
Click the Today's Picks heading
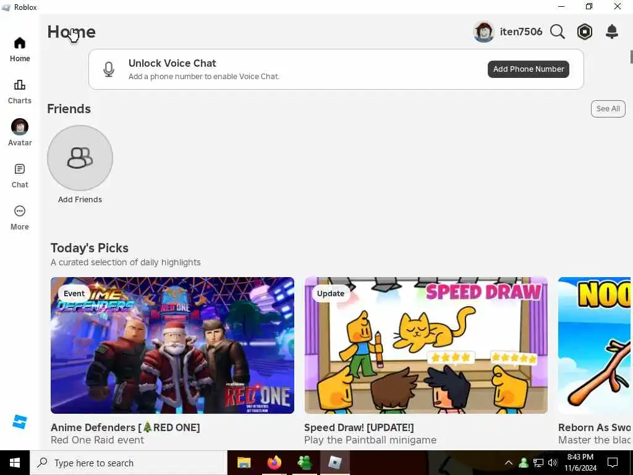point(90,248)
